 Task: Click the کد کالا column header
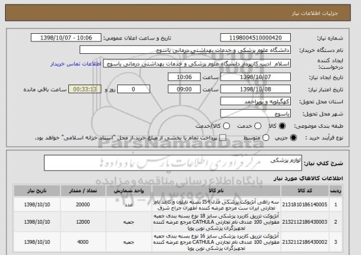(x=305, y=191)
